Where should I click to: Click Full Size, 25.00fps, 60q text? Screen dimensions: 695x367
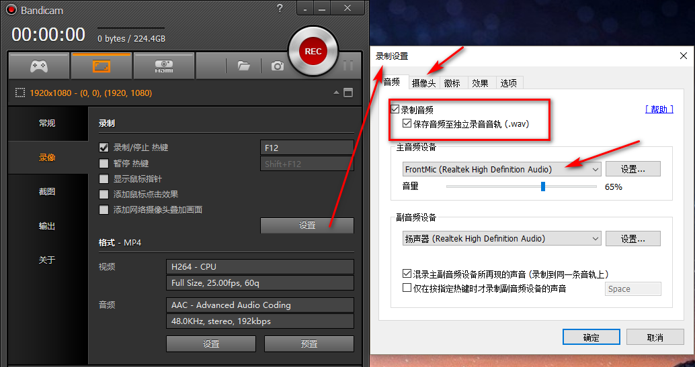215,283
